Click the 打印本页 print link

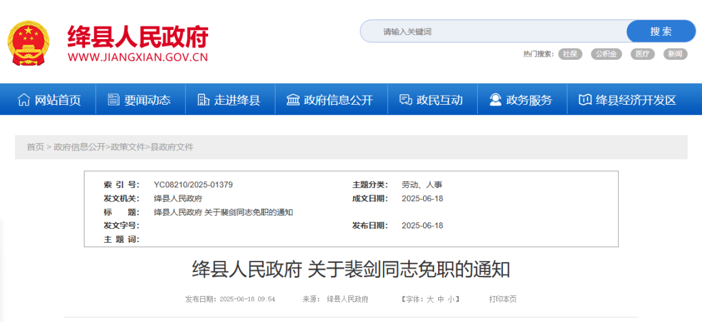pos(502,299)
